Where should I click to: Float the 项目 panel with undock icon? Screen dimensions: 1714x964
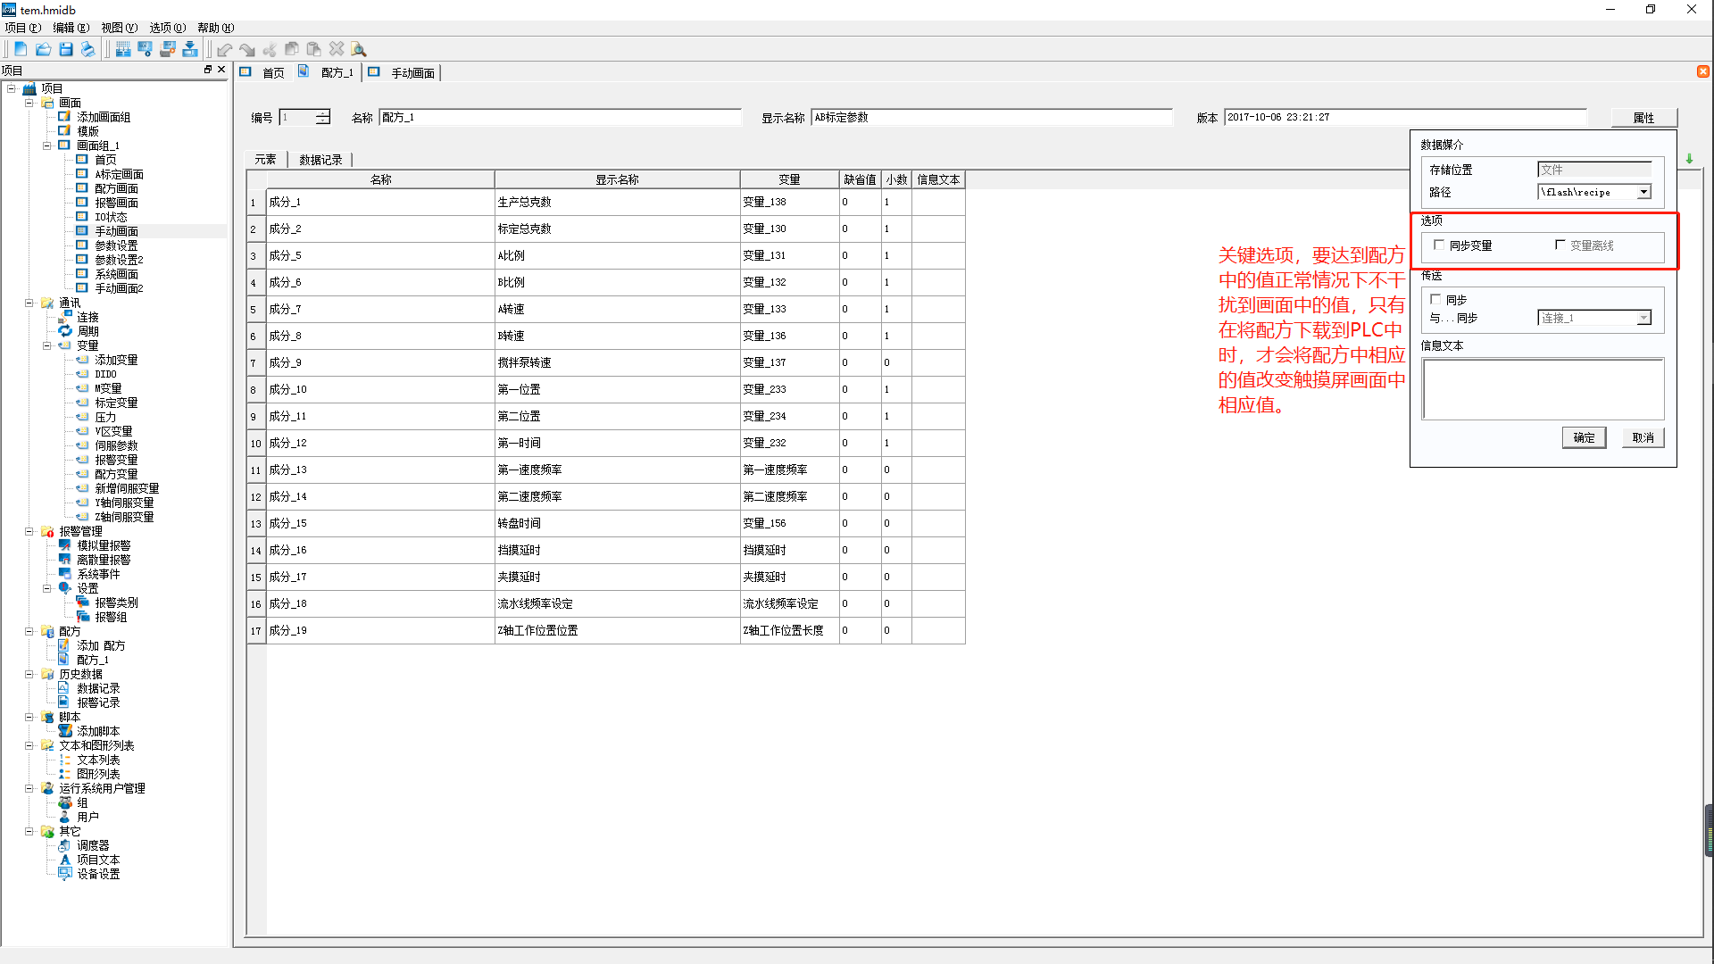coord(208,70)
